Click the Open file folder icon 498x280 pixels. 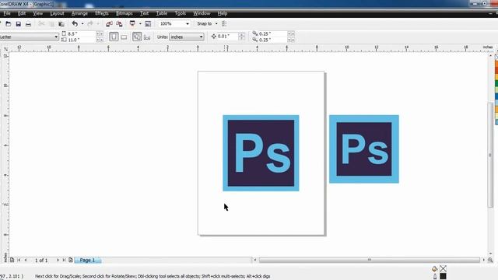pos(9,24)
